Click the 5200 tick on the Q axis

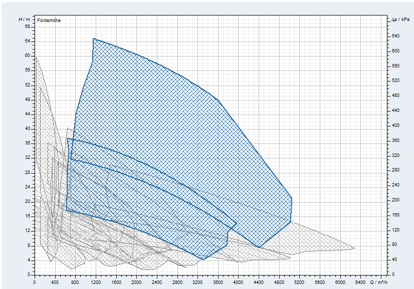[299, 282]
